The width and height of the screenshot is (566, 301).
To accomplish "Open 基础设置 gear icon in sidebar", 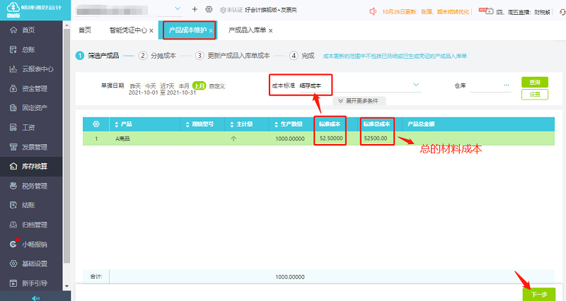I will (13, 264).
